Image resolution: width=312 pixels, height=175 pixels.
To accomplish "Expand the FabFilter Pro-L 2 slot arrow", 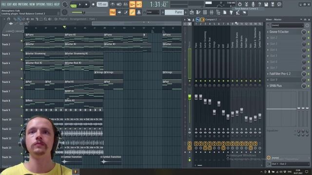I will coord(268,74).
